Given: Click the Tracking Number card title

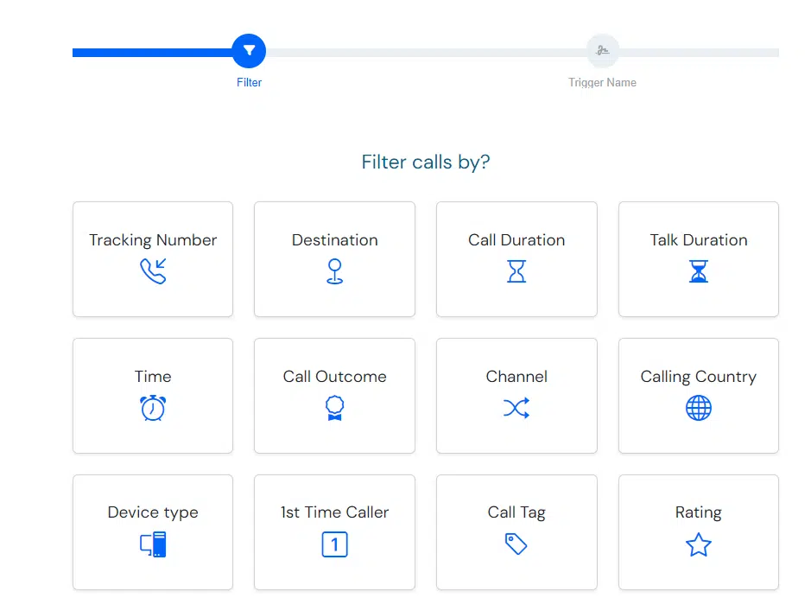Looking at the screenshot, I should (x=153, y=240).
